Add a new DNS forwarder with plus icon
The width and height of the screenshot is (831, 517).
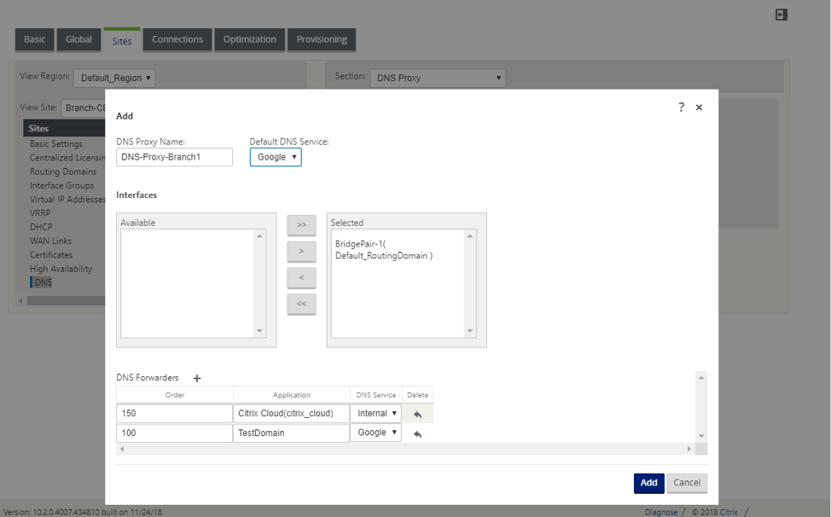click(x=196, y=378)
